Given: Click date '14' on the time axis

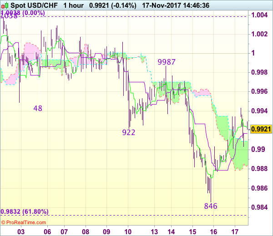Looking at the screenshot, I should (x=171, y=231).
